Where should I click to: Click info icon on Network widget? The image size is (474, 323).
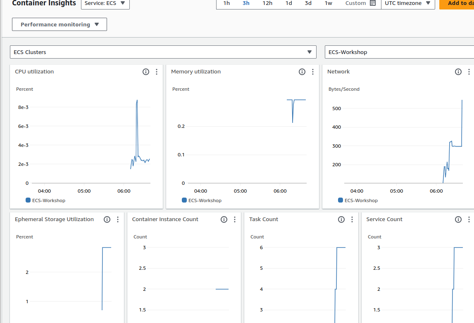pos(458,72)
